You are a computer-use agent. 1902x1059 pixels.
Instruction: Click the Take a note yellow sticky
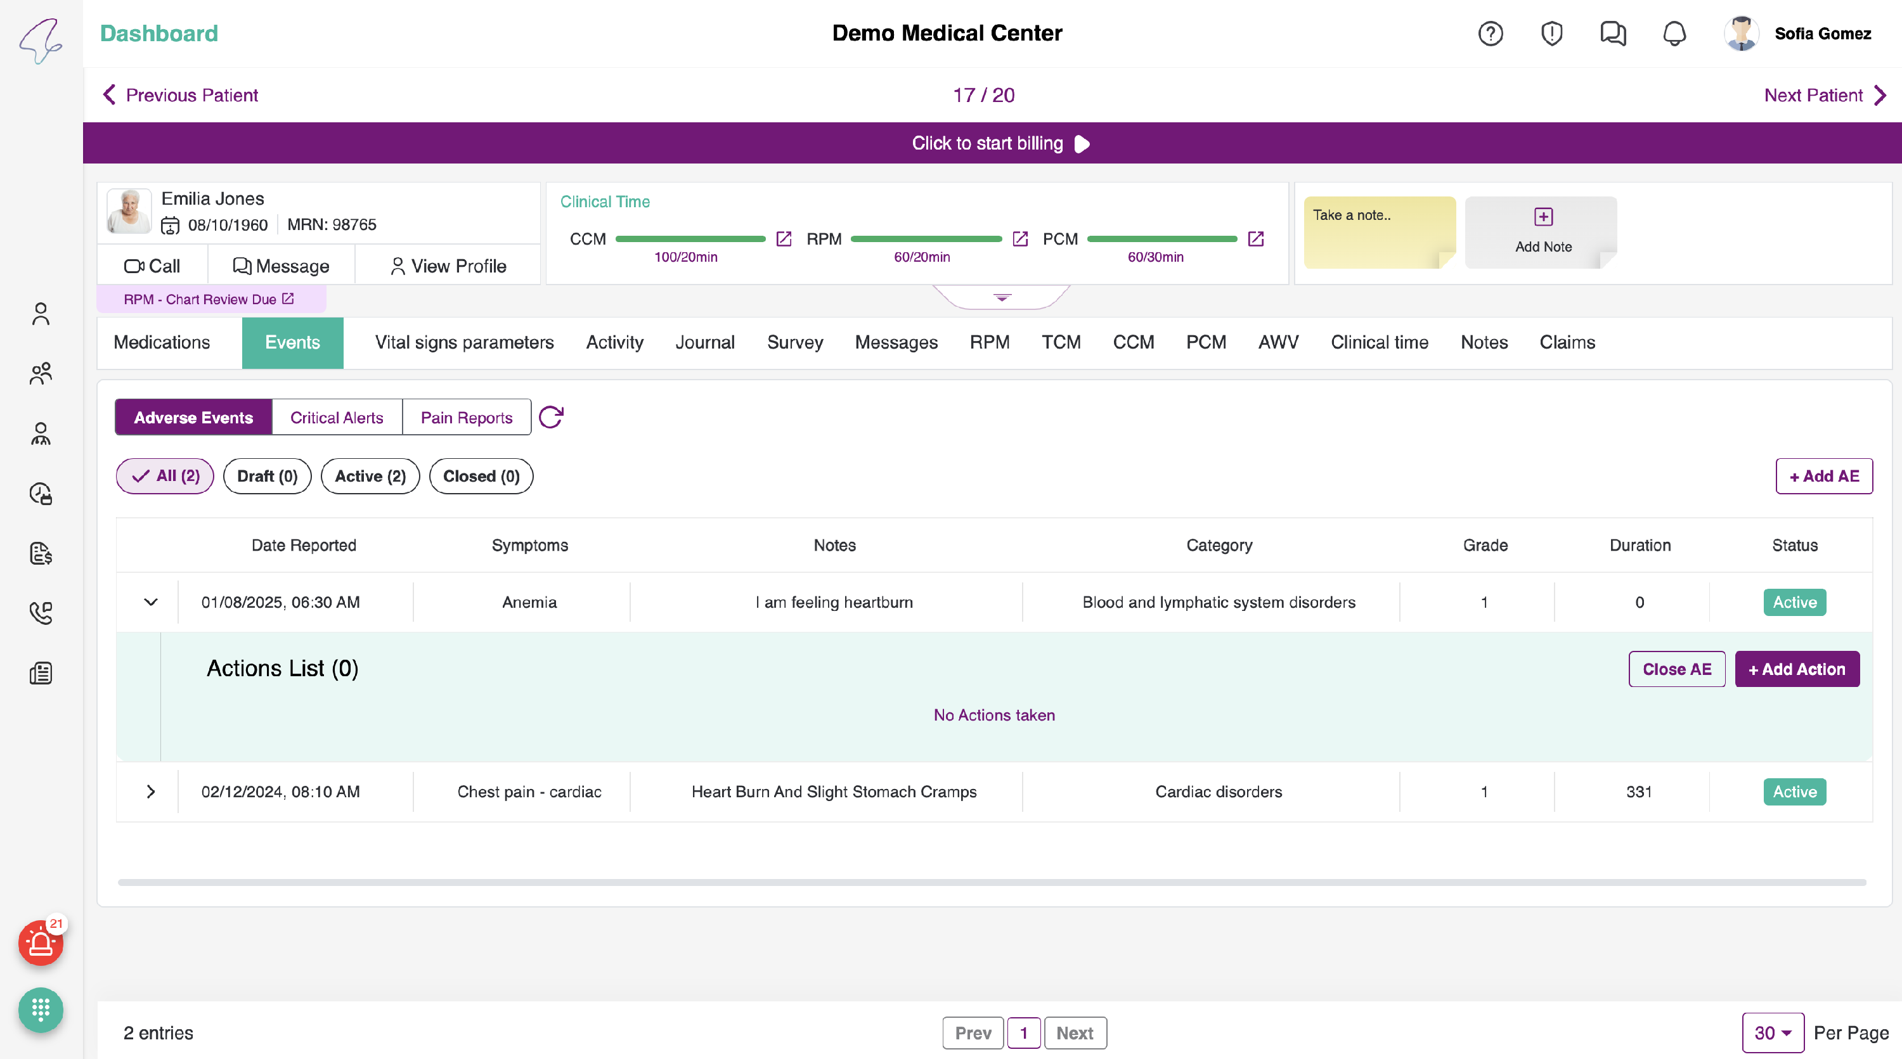coord(1378,233)
